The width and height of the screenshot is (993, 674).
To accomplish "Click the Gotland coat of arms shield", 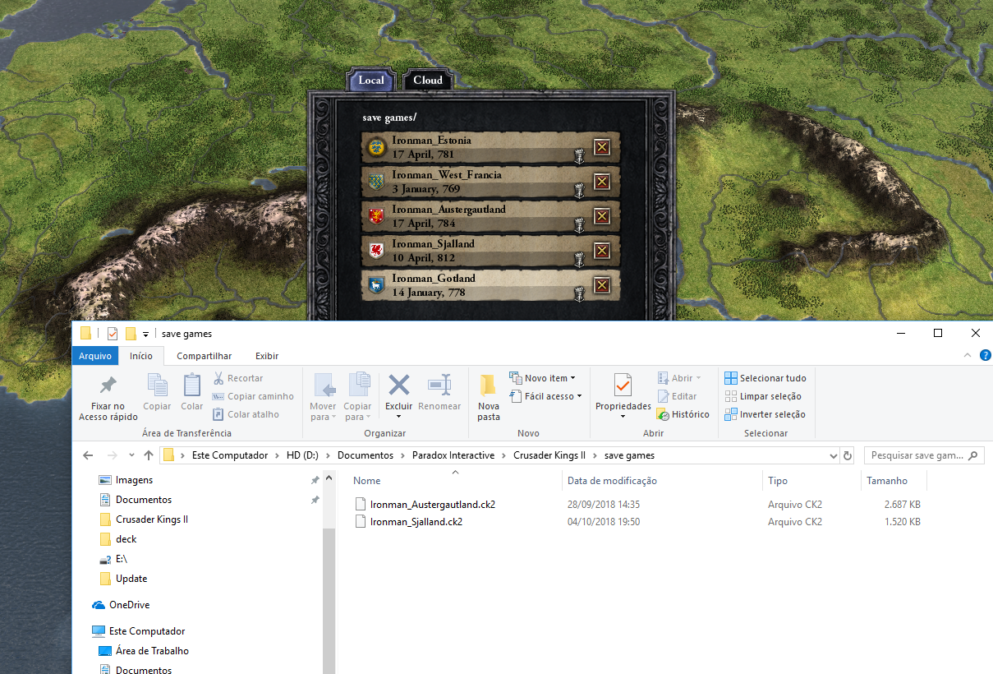I will coord(377,285).
